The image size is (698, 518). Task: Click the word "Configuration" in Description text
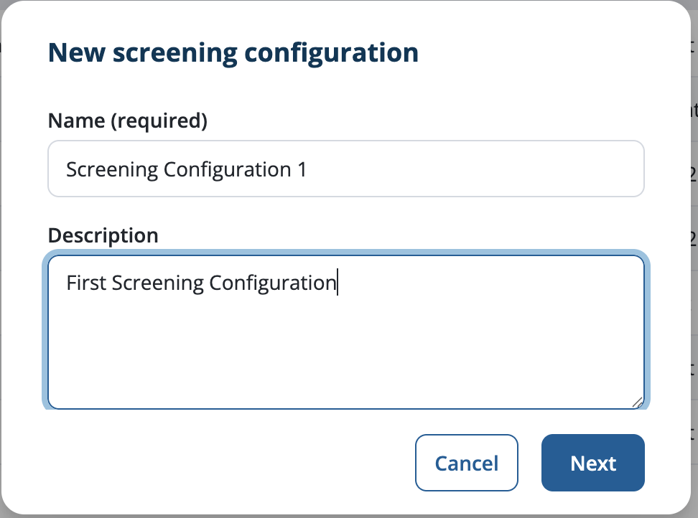coord(273,283)
